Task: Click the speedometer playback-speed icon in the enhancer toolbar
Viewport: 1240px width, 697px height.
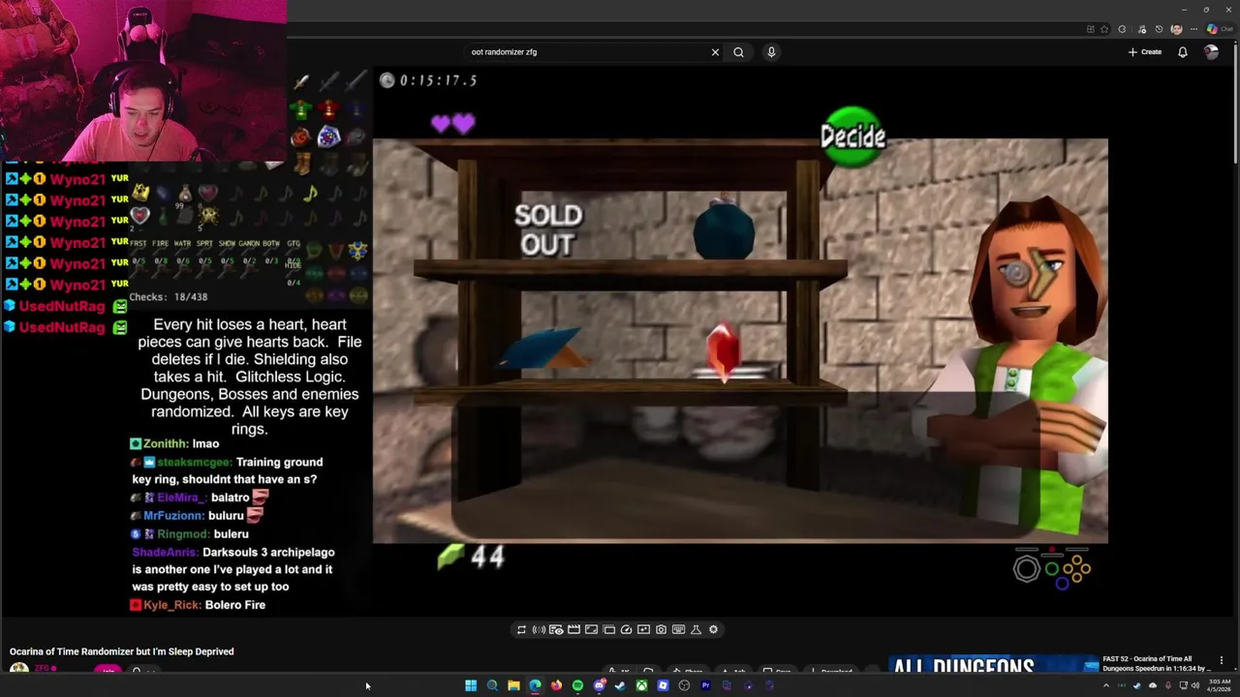Action: coord(626,629)
